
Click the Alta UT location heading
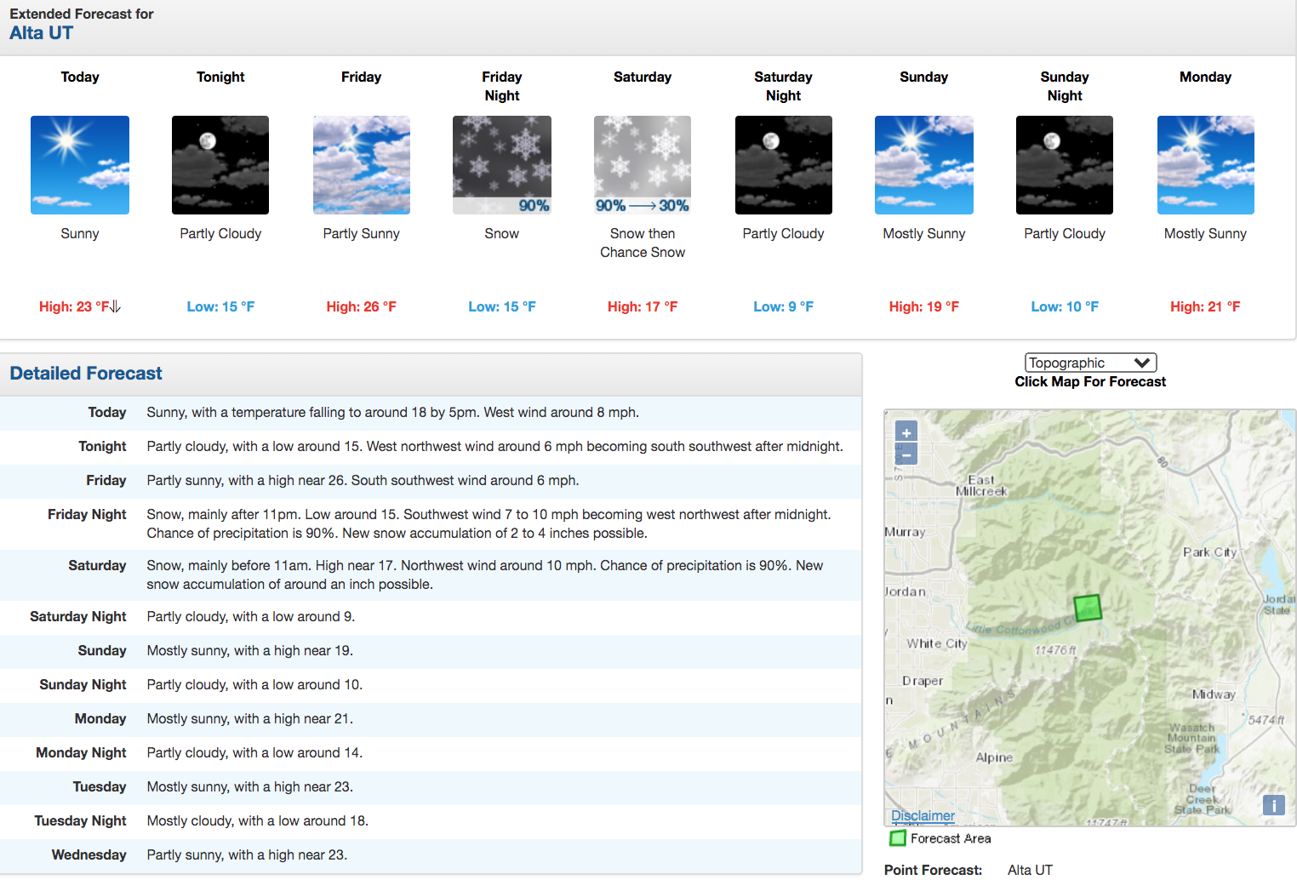[42, 33]
